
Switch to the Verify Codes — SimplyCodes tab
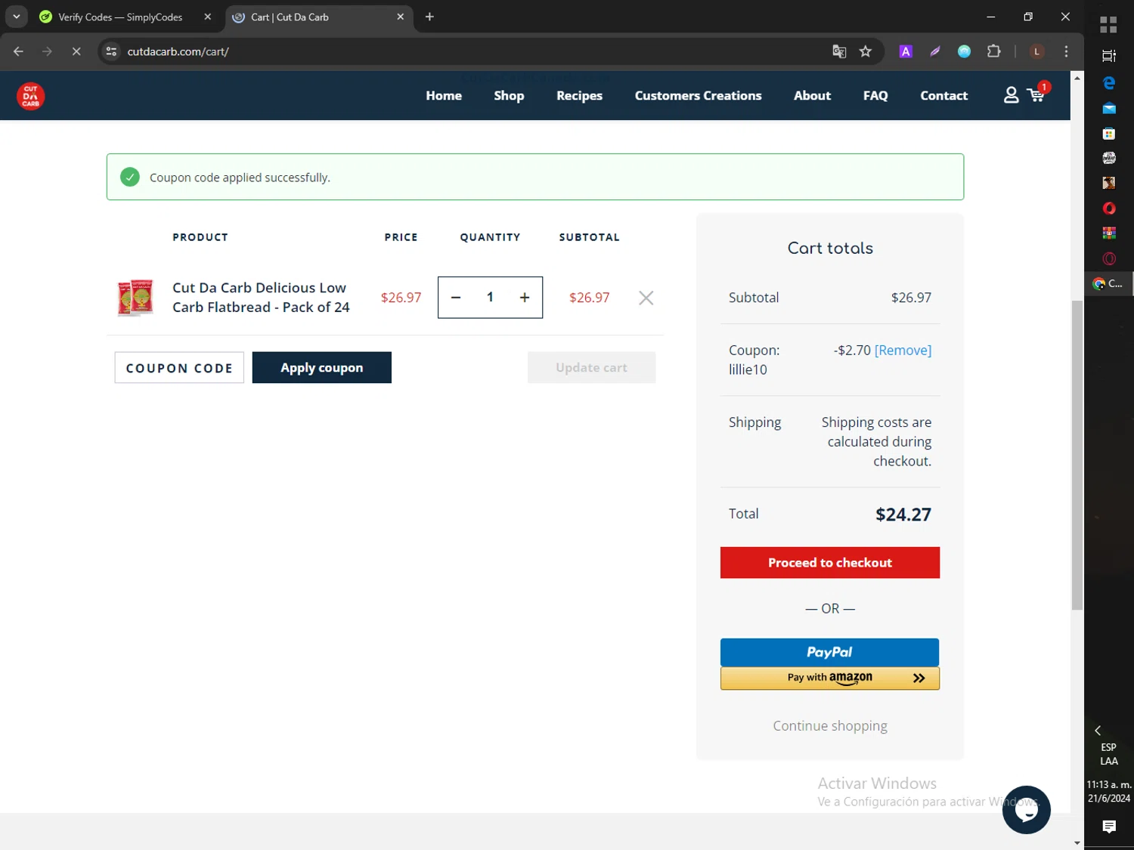(121, 17)
